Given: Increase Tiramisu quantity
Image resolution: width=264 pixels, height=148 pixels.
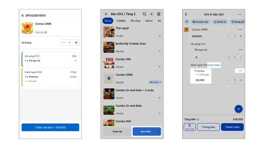Looking at the screenshot, I should pyautogui.click(x=241, y=80).
